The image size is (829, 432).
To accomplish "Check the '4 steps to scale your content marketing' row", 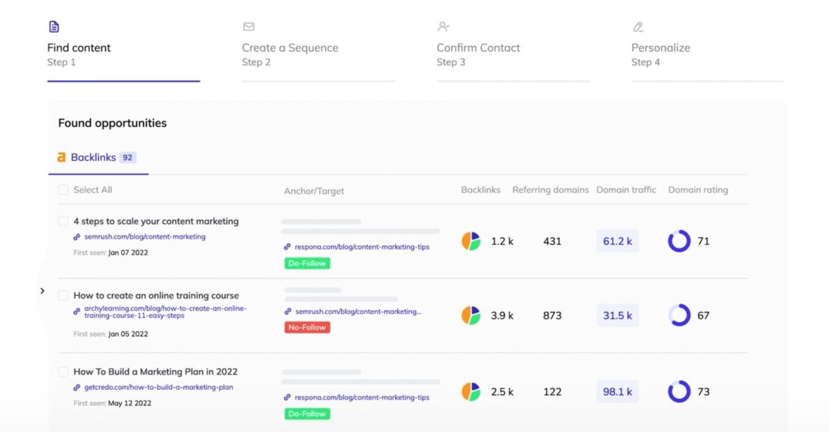I will tap(63, 221).
